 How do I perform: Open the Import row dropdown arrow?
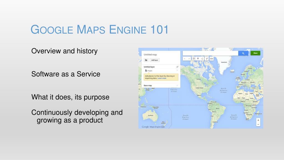(177, 71)
